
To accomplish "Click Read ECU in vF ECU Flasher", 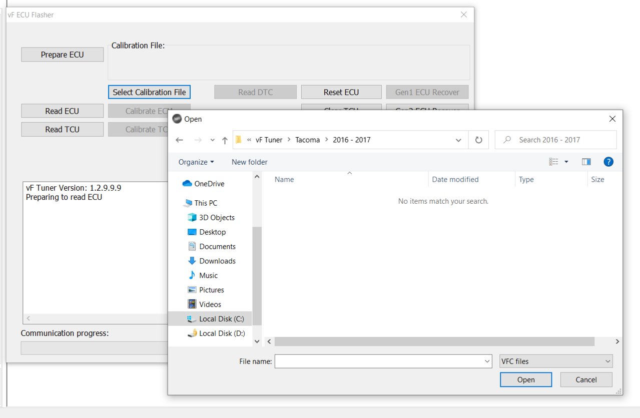I will (x=62, y=111).
